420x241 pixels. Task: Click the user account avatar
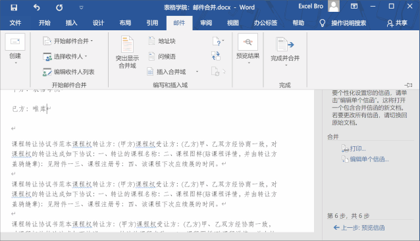[334, 6]
